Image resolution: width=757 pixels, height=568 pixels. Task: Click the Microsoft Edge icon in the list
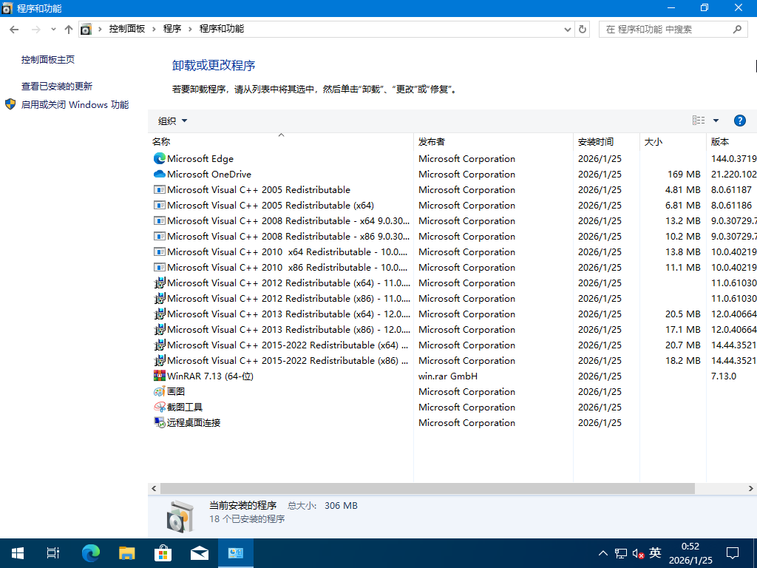[158, 158]
